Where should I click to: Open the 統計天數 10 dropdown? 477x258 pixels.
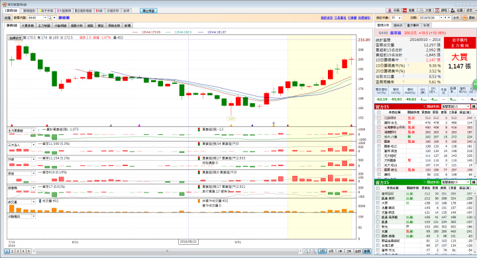tap(399, 18)
